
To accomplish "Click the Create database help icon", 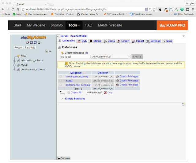I will click(87, 53).
